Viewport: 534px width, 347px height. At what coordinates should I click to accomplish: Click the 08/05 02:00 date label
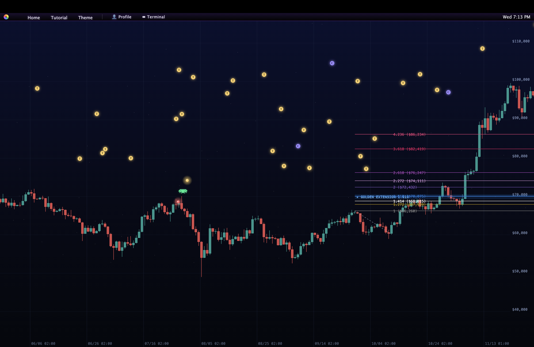[213, 344]
